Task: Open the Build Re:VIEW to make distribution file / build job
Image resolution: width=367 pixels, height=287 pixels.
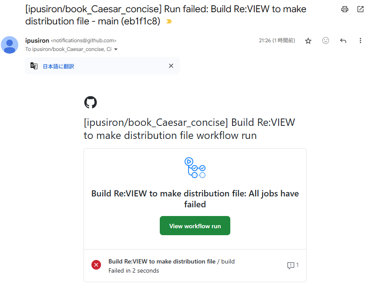Action: 172,261
